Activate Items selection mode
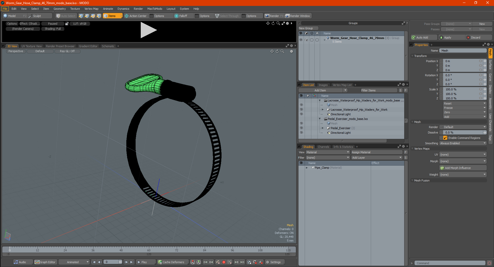 pyautogui.click(x=112, y=16)
